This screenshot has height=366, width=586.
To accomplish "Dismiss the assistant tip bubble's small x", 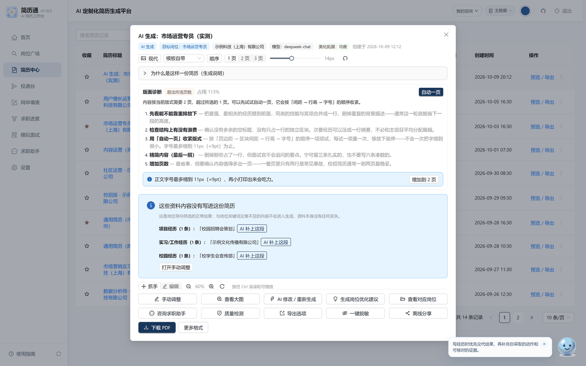I will point(544,344).
